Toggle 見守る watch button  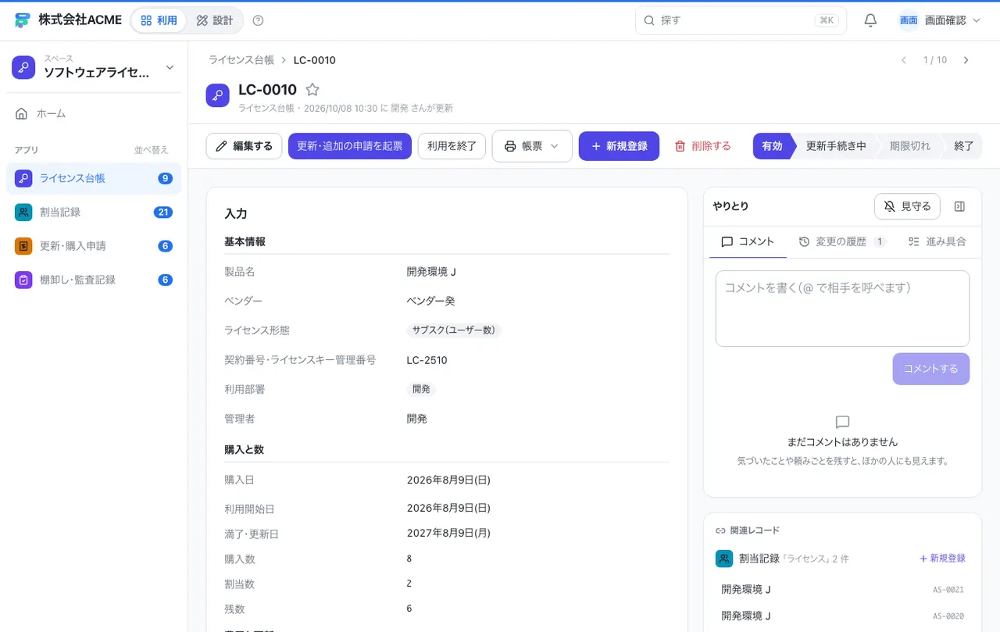(x=907, y=206)
